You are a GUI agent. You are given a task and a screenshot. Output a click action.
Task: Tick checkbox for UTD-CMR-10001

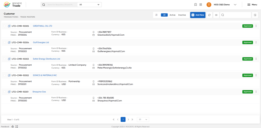[4, 92]
